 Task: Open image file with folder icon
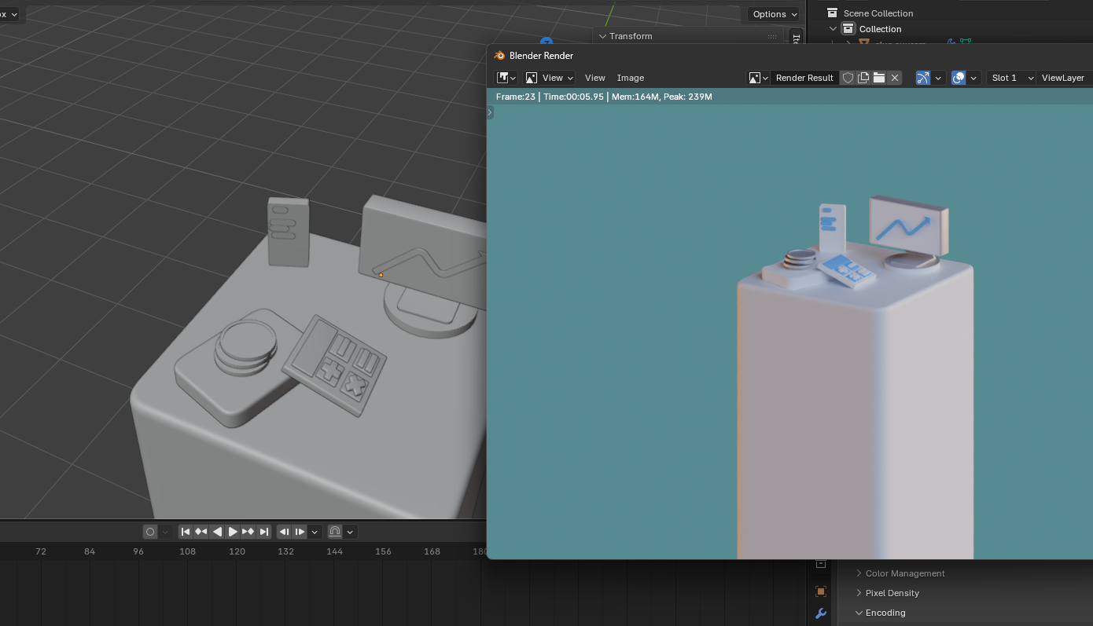[x=879, y=78]
